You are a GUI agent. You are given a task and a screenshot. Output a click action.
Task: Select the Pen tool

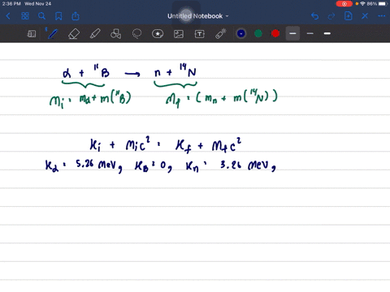pos(52,34)
